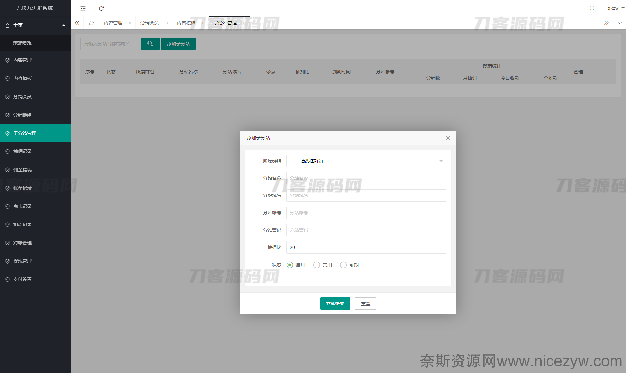Open 点卡记录 in sidebar

click(x=35, y=206)
